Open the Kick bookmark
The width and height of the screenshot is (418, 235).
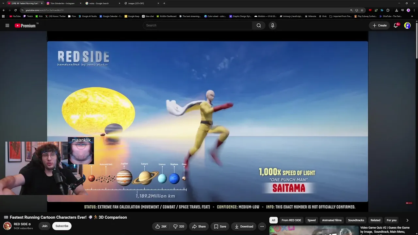click(39, 16)
